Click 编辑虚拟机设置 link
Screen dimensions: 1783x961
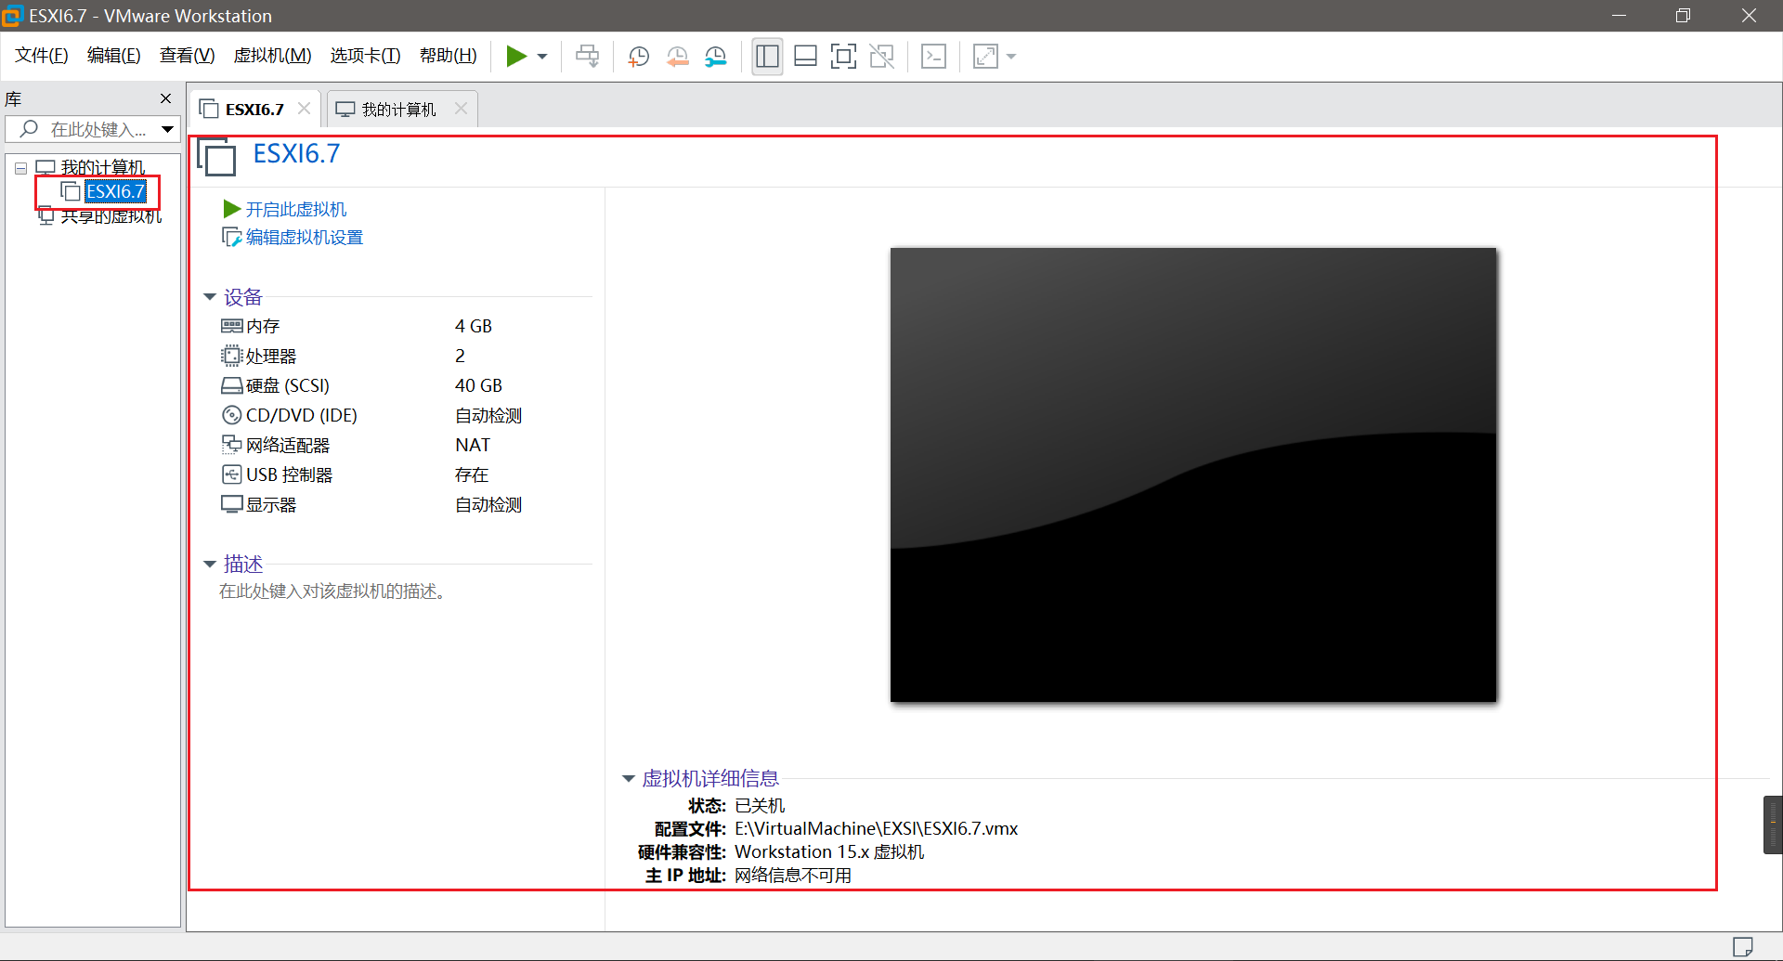(304, 237)
